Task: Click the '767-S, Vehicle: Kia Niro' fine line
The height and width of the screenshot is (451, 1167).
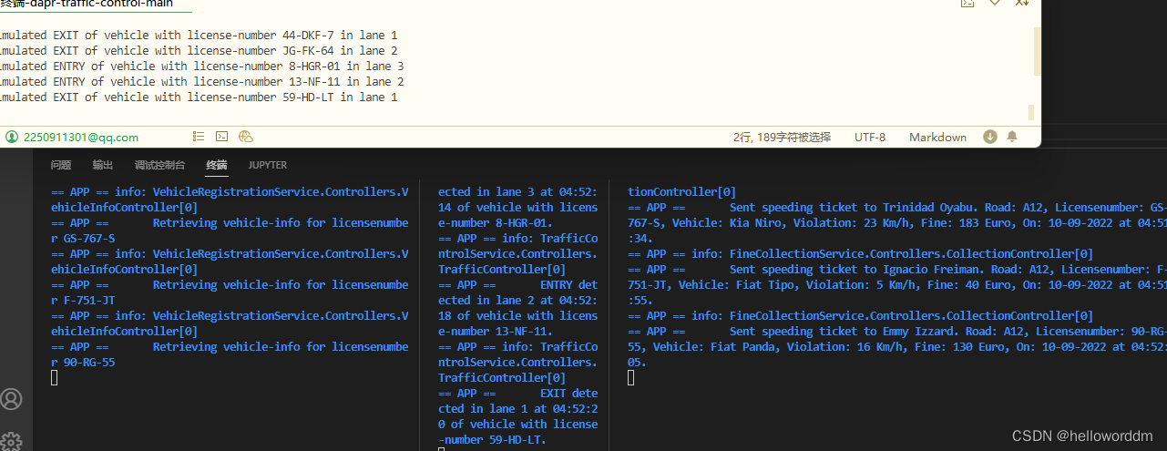Action: [897, 223]
